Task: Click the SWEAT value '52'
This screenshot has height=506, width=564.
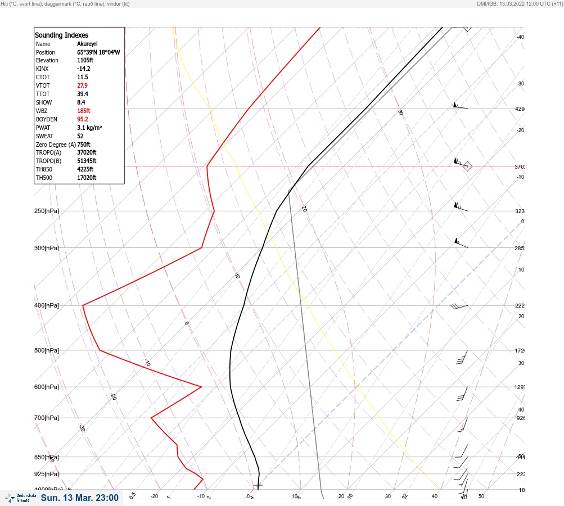Action: coord(80,136)
